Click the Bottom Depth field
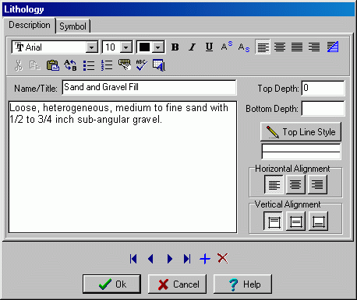Viewport: 357px width, 300px height. point(323,109)
